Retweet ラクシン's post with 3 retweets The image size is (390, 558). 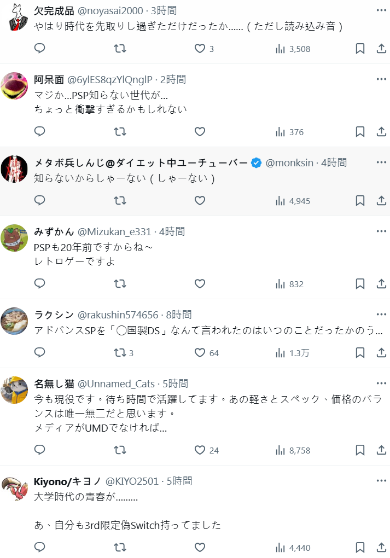[120, 353]
